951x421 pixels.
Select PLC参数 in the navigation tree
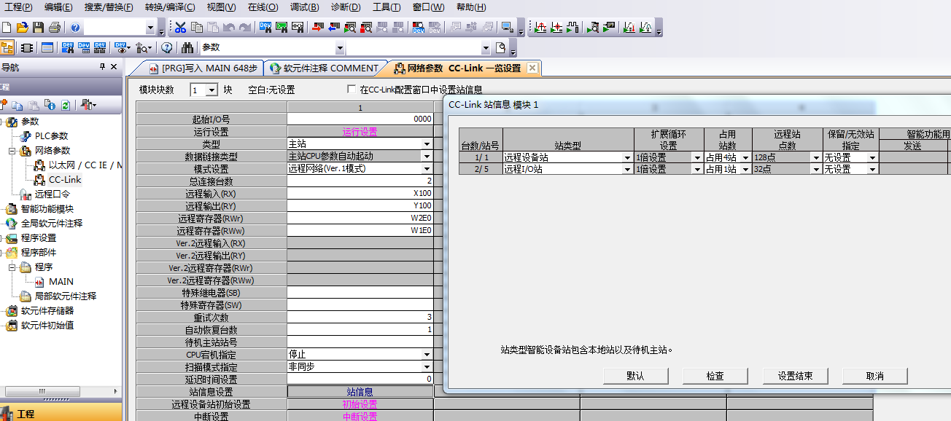click(51, 136)
